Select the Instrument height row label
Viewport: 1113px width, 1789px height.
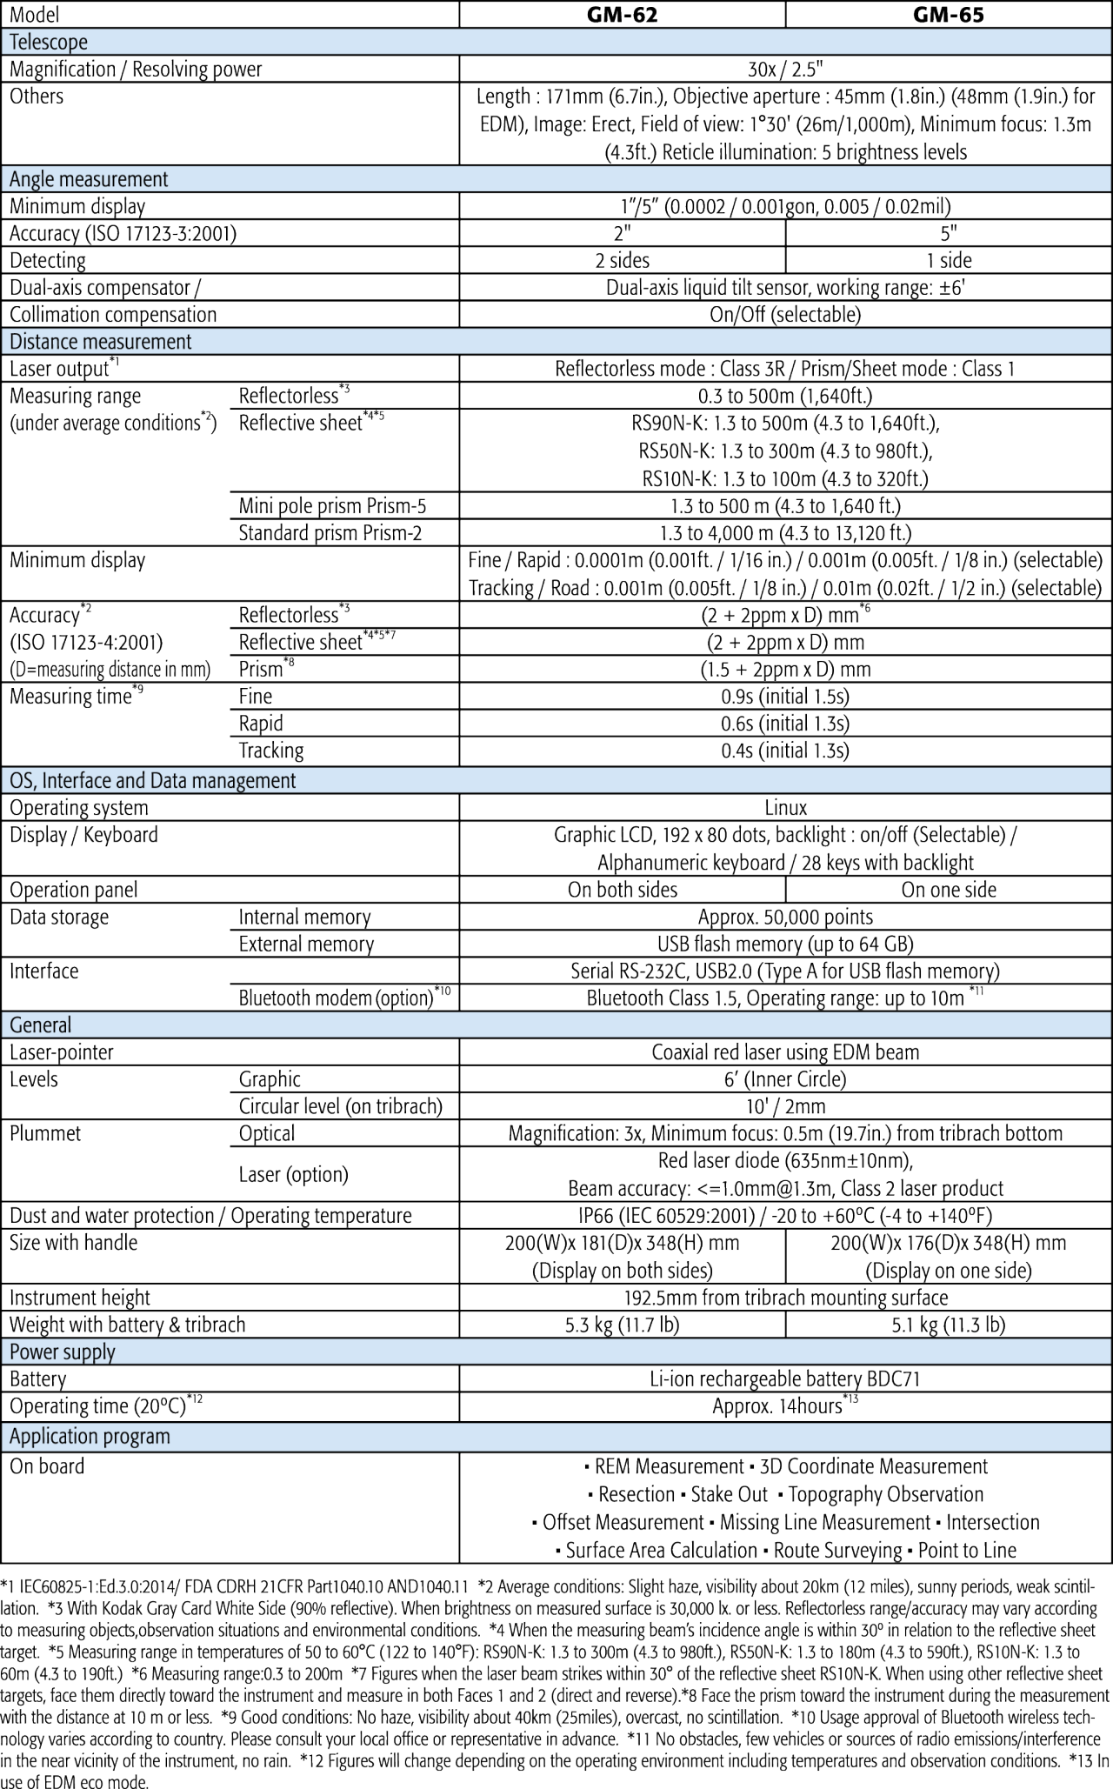tap(80, 1298)
